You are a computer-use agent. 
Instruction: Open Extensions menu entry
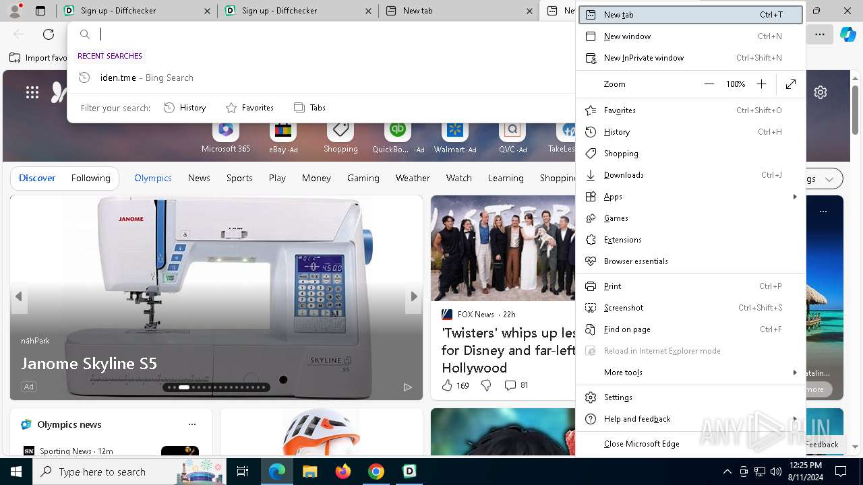[x=691, y=240]
